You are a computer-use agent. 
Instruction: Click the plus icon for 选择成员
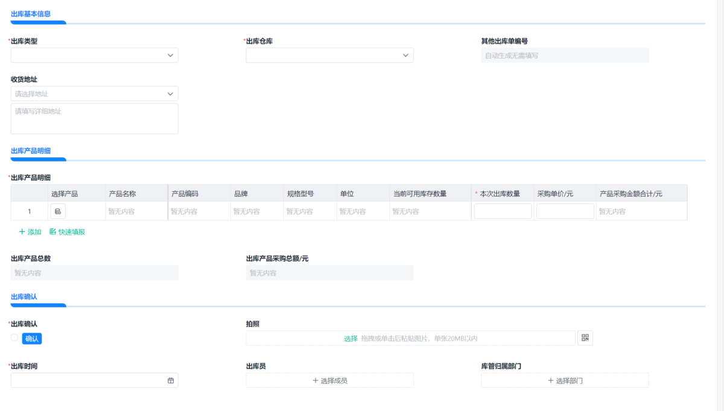[x=315, y=381]
